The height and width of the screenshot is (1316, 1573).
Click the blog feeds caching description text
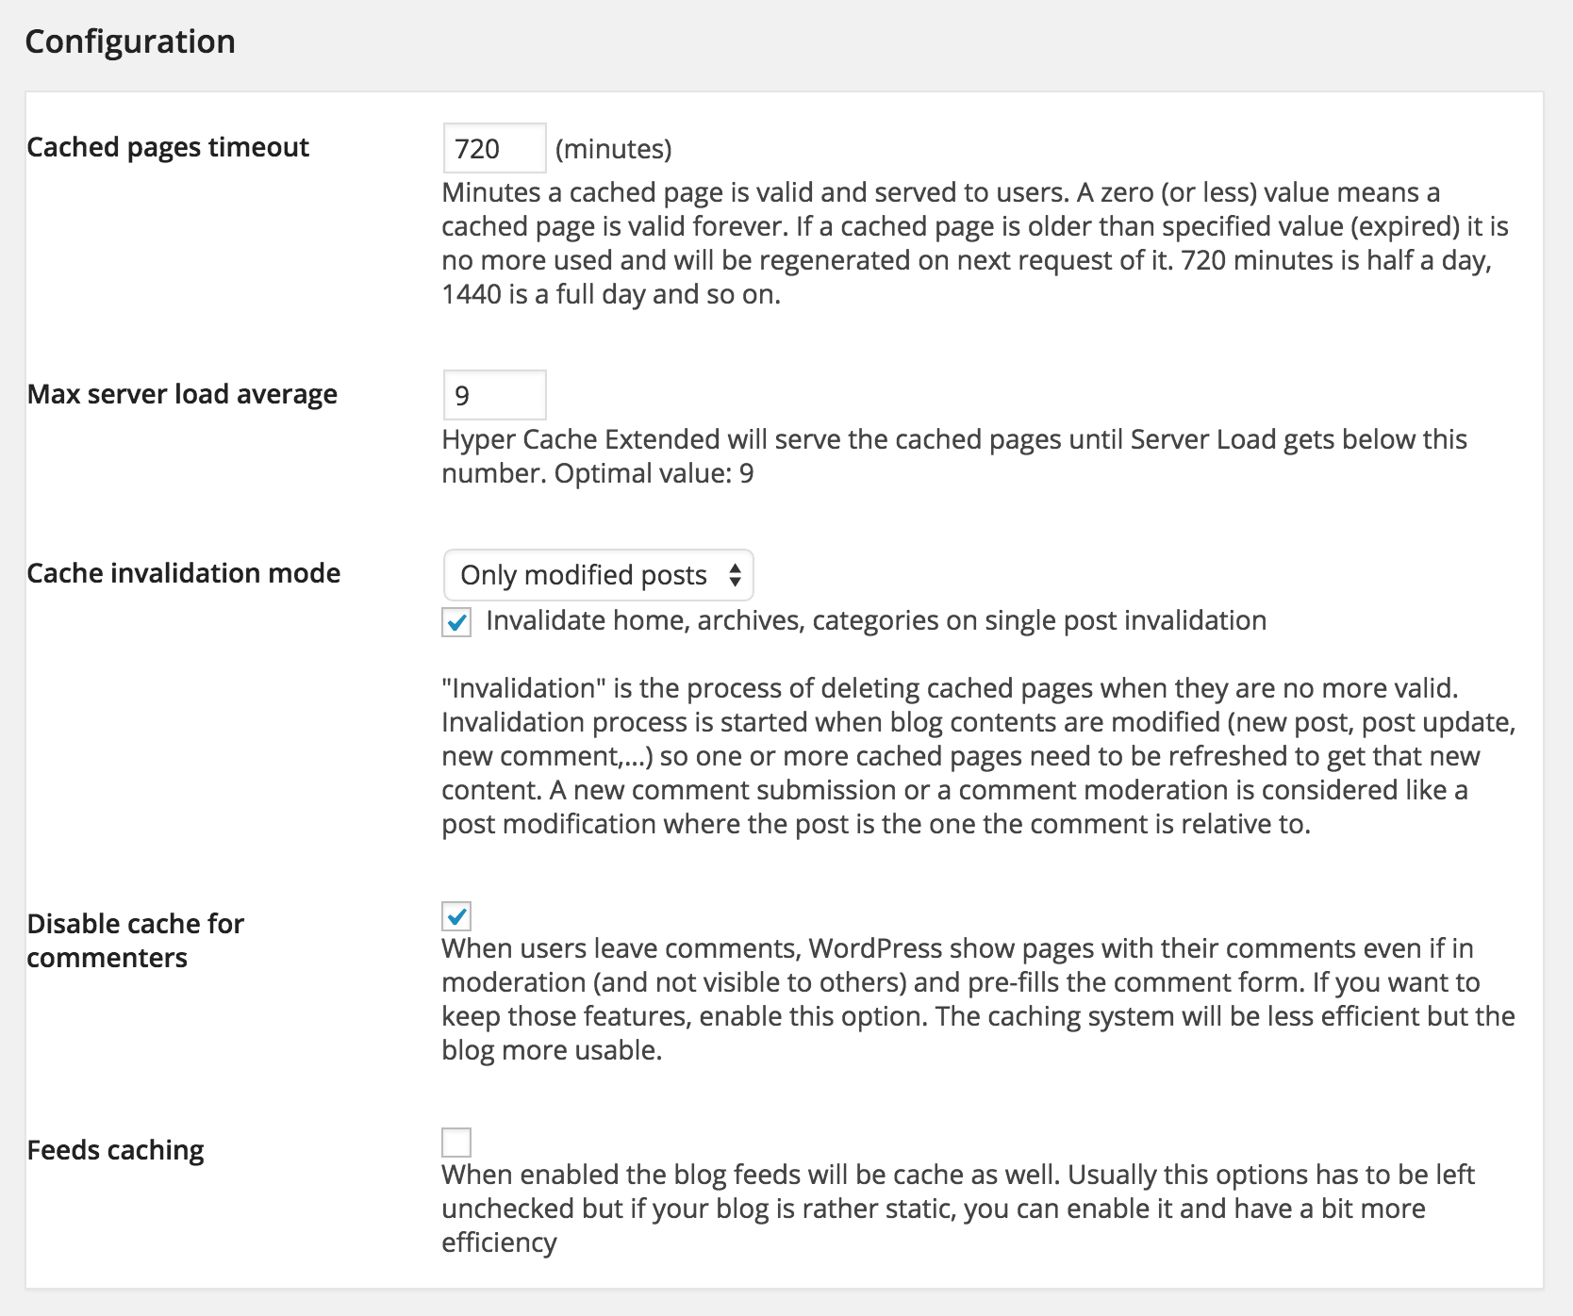[958, 1209]
